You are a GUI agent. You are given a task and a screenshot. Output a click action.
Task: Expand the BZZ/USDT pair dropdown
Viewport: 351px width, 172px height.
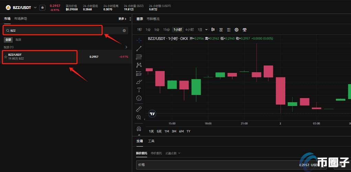(35, 7)
